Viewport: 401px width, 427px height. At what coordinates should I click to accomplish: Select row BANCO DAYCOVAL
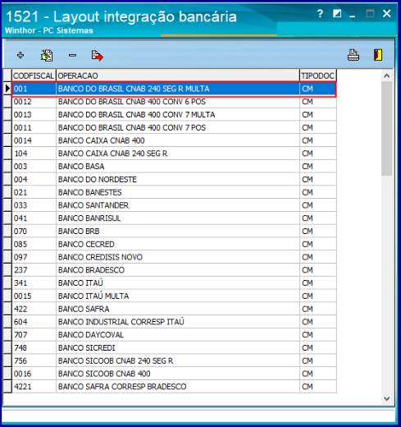pos(174,335)
